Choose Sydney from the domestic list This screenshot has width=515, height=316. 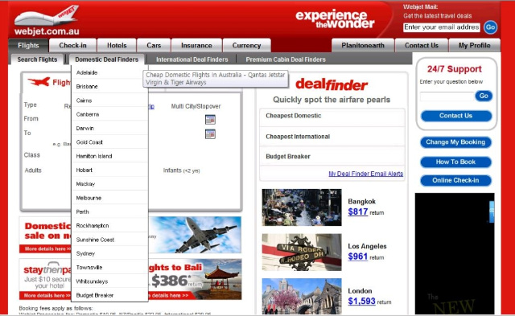[x=109, y=253]
